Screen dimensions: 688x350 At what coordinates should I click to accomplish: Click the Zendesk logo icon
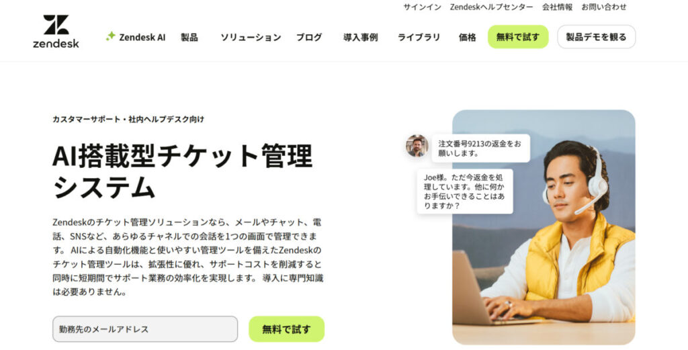[x=56, y=31]
